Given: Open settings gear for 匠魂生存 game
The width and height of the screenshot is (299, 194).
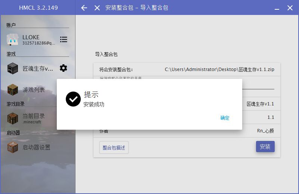Looking at the screenshot, I should coord(63,68).
